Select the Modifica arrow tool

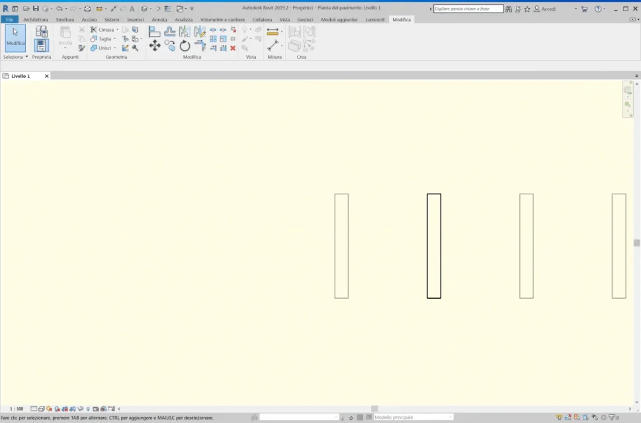click(15, 38)
